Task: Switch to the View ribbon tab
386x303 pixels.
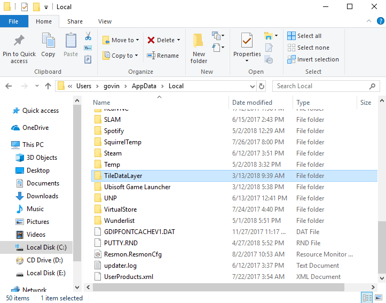Action: coord(105,21)
